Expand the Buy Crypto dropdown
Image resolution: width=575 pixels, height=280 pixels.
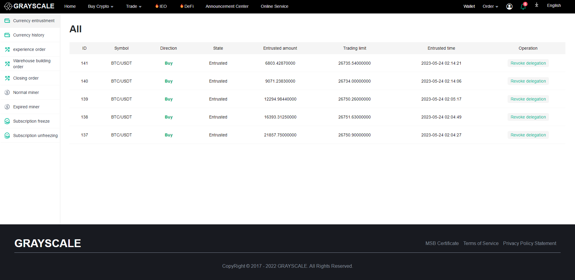click(x=100, y=6)
